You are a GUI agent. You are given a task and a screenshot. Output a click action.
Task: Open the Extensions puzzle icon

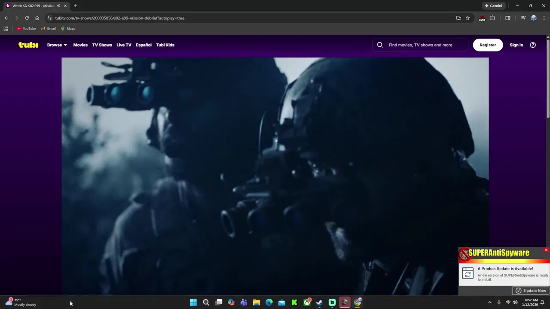point(492,18)
